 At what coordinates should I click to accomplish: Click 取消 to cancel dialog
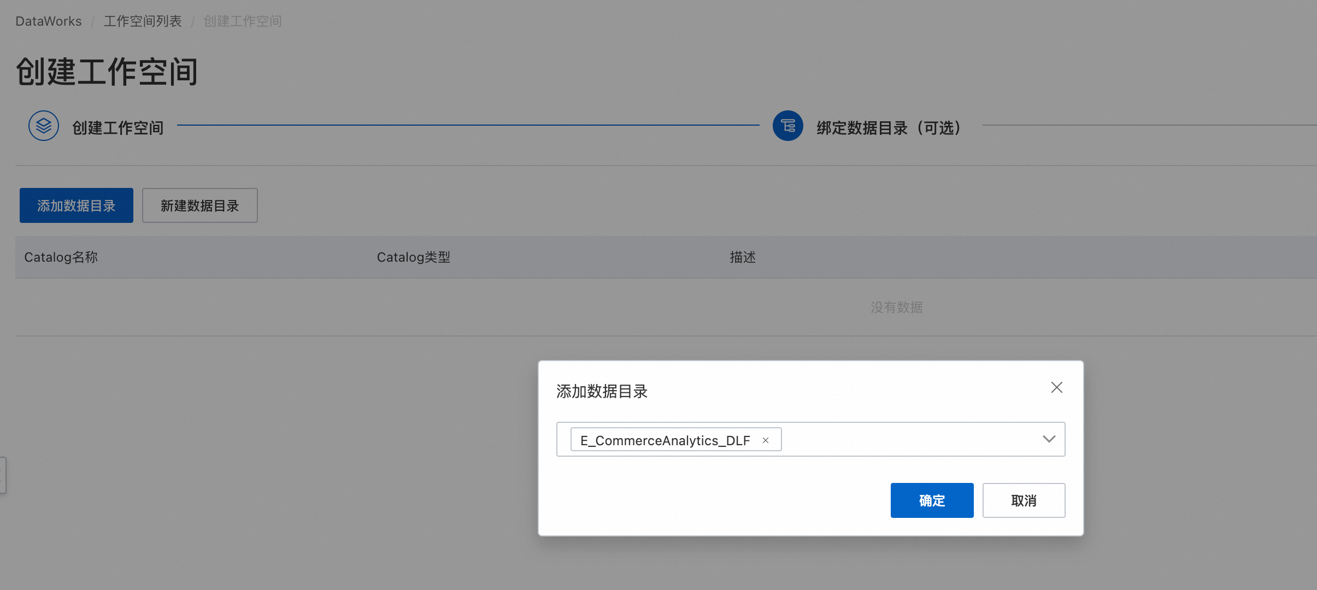[1024, 500]
